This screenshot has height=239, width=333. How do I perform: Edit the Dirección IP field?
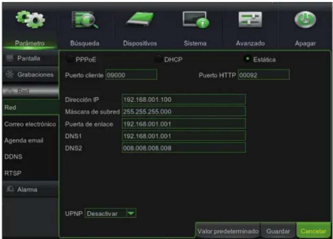[x=184, y=99]
